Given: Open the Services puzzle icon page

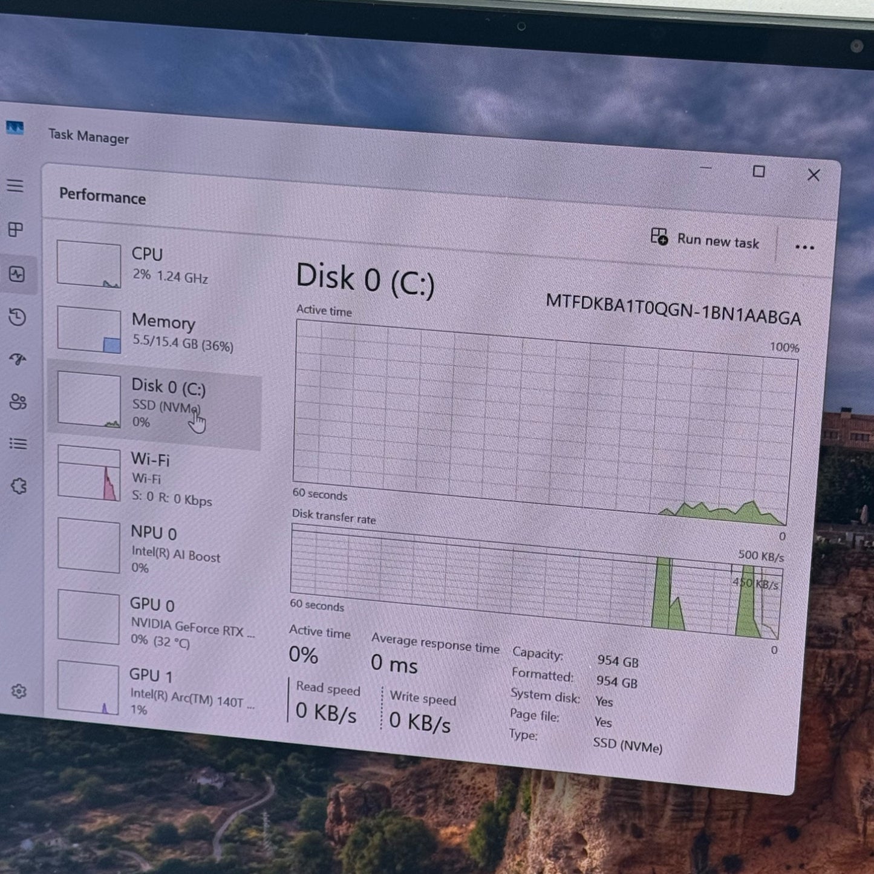Looking at the screenshot, I should click(19, 486).
